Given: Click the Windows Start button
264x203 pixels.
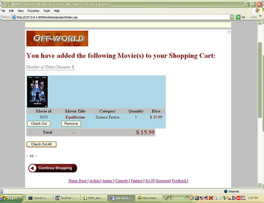Looking at the screenshot, I should click(x=12, y=198).
